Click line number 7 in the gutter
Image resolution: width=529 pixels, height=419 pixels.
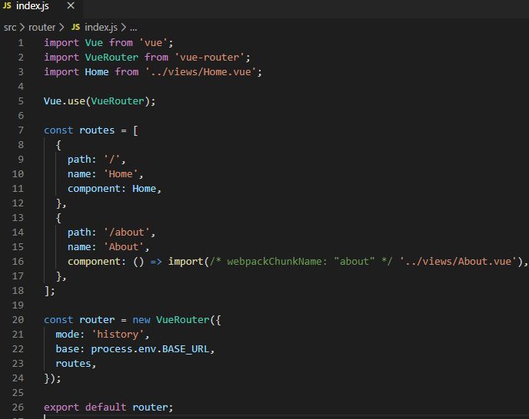(21, 130)
